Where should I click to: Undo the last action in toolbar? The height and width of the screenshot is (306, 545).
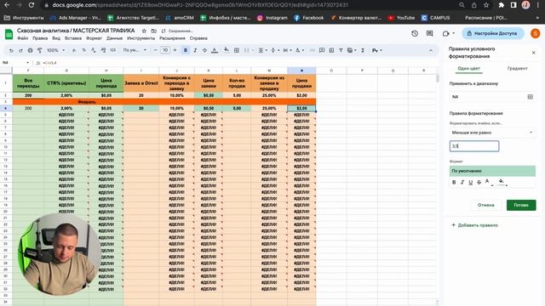[11, 50]
